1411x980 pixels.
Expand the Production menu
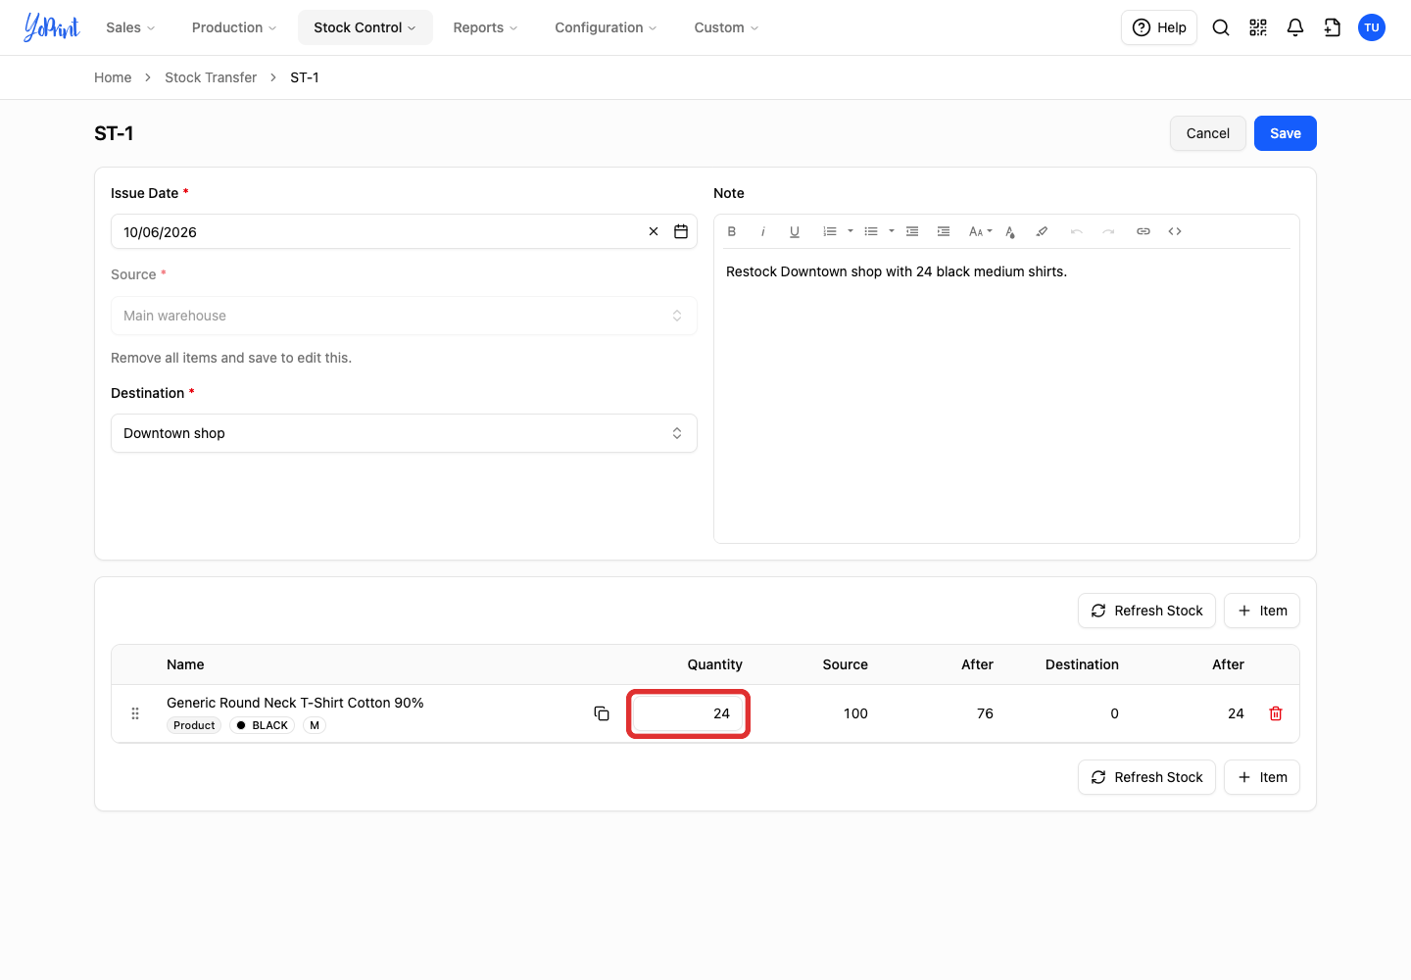234,27
